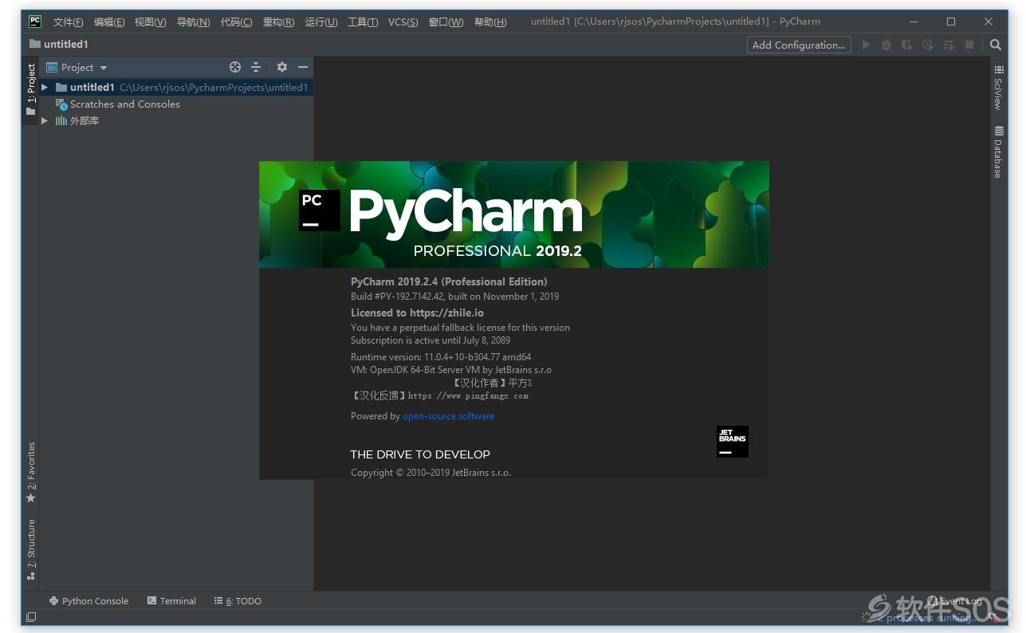This screenshot has width=1026, height=633.
Task: Expand the 外部库 node
Action: click(x=45, y=121)
